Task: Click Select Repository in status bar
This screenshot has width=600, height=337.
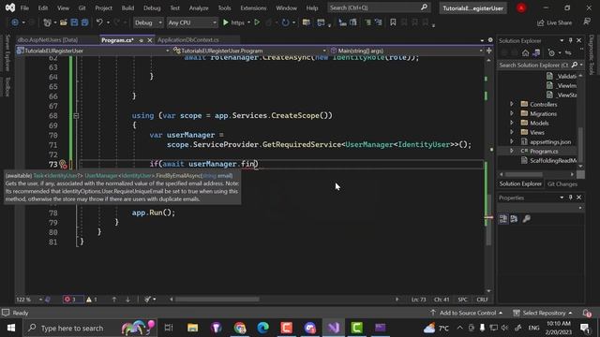Action: (x=544, y=313)
